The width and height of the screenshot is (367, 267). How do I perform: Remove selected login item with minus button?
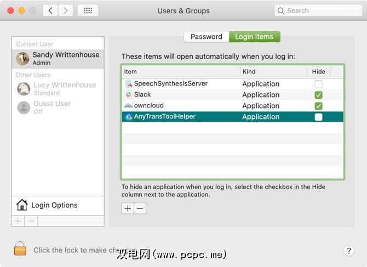pos(140,208)
